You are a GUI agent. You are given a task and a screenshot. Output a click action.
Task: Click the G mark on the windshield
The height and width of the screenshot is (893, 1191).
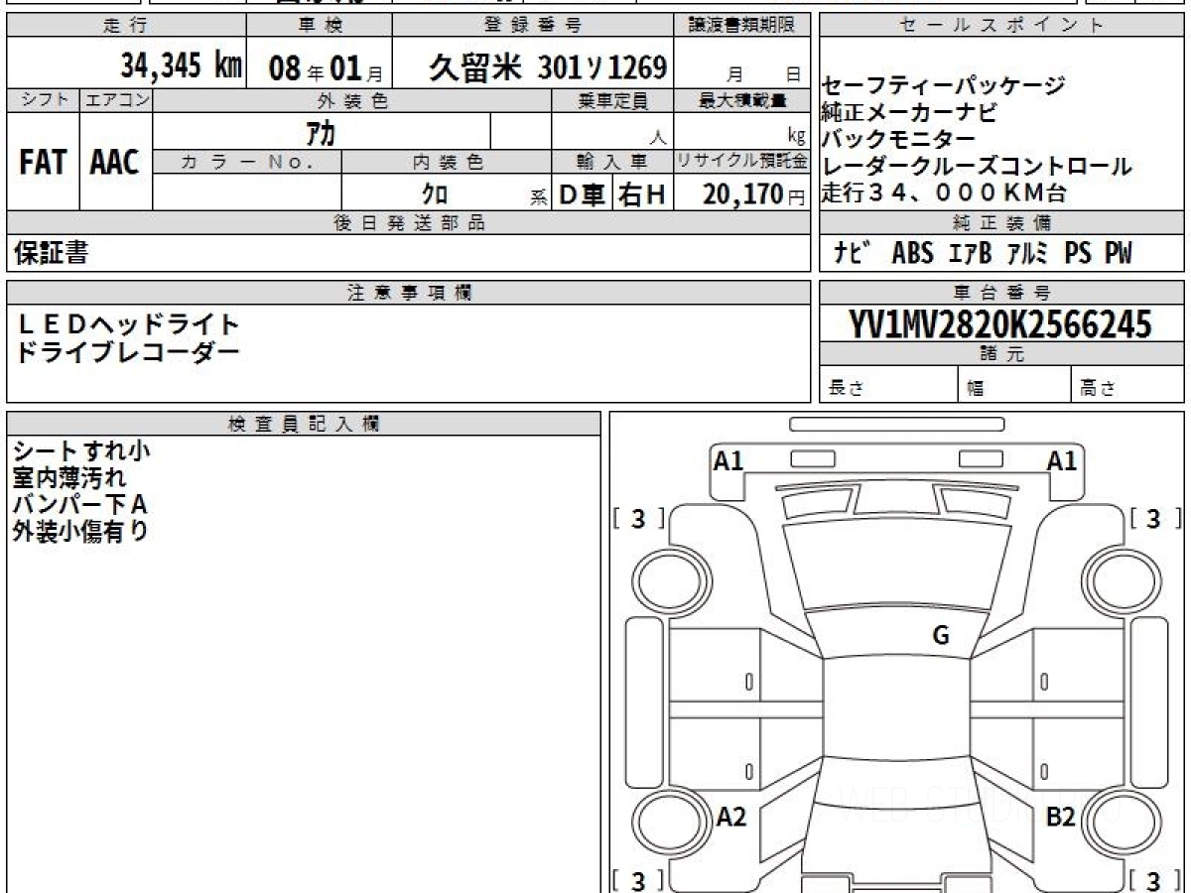pyautogui.click(x=941, y=635)
